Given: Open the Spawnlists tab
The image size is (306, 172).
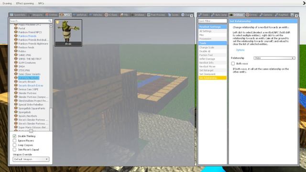Looking at the screenshot, I should [18, 15].
